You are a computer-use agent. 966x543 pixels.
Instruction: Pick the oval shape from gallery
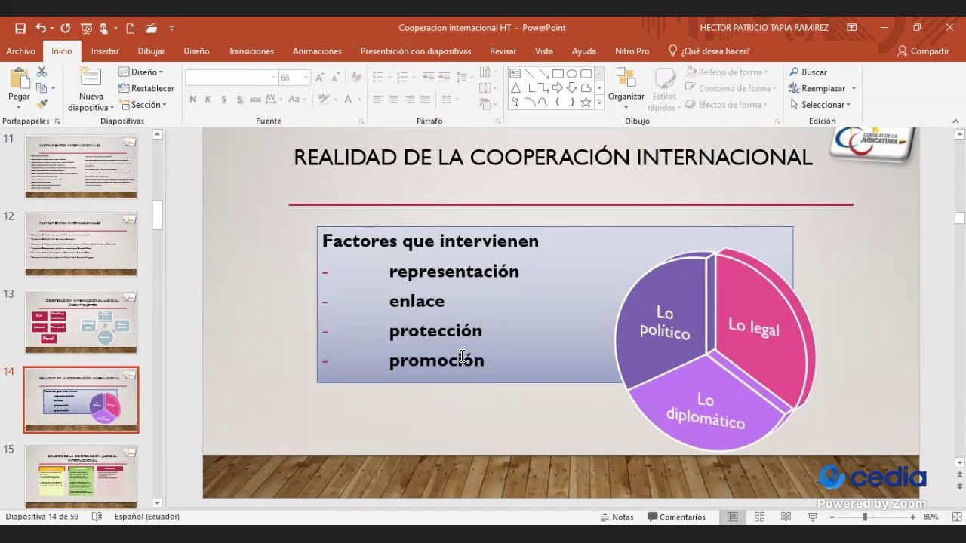(572, 74)
